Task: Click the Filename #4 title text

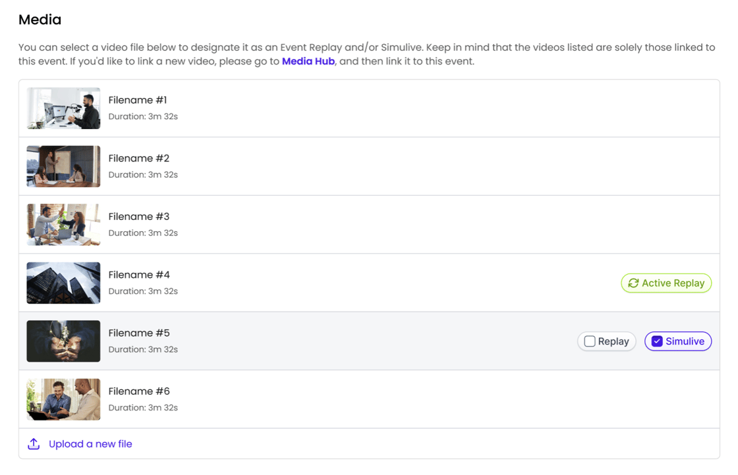Action: coord(139,275)
